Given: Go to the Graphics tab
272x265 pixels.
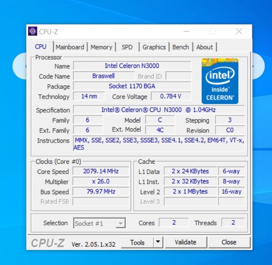Looking at the screenshot, I should [154, 47].
